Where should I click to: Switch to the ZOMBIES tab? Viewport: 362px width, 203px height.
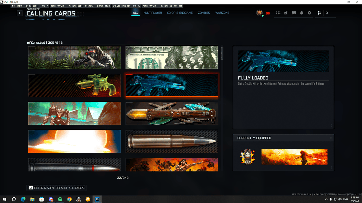(x=204, y=13)
